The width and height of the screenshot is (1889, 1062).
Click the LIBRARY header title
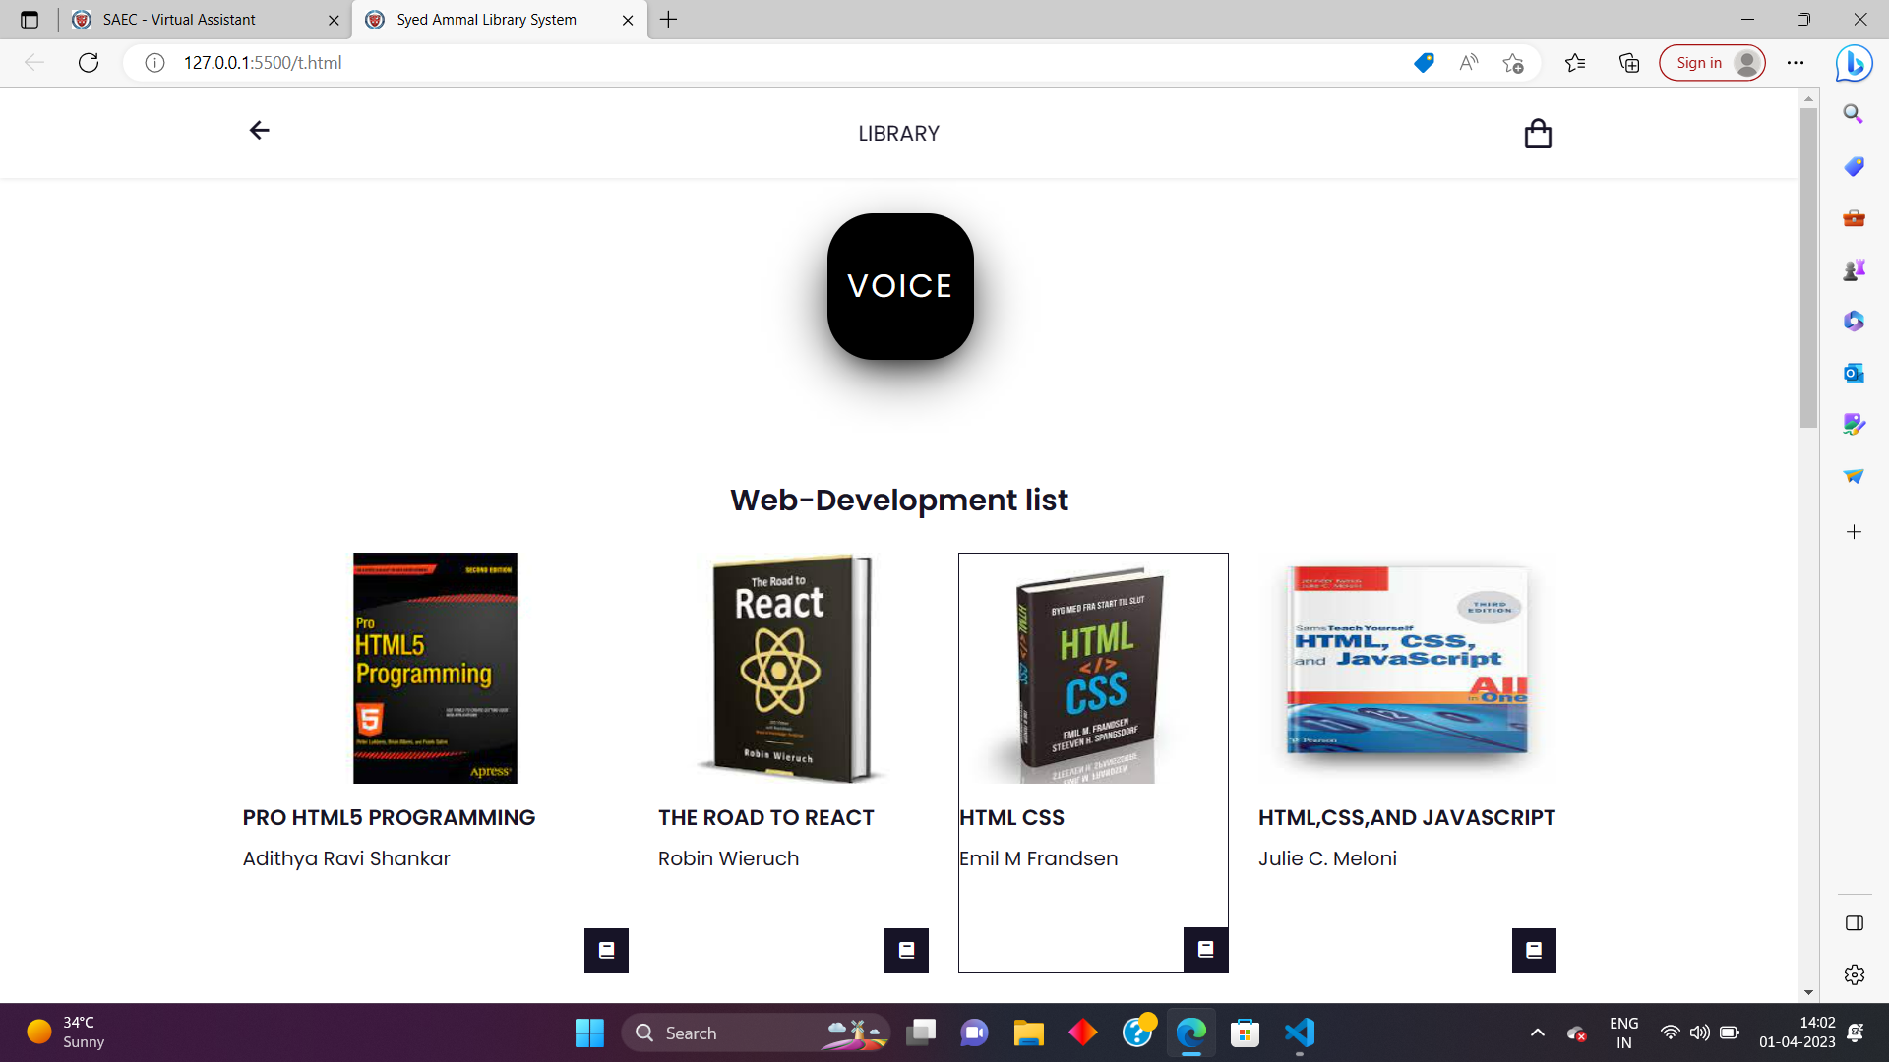(x=898, y=133)
